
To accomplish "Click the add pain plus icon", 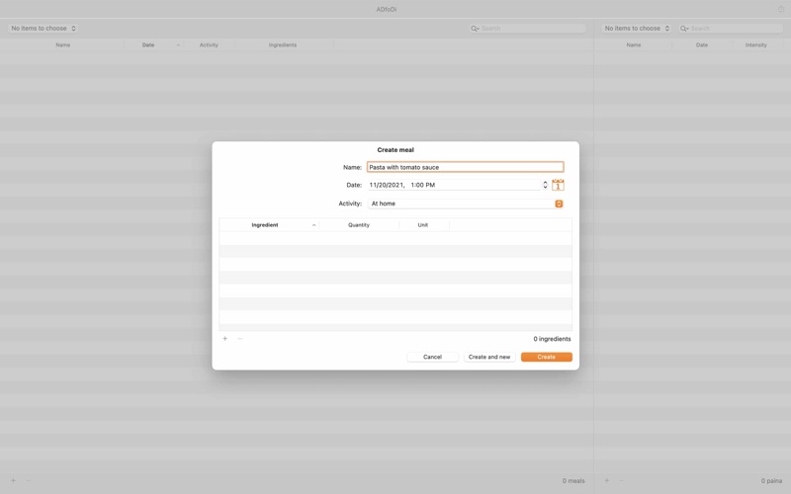I will coord(607,481).
